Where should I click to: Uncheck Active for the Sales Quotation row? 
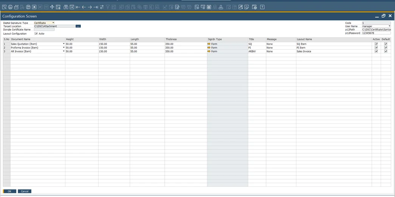[x=376, y=44]
